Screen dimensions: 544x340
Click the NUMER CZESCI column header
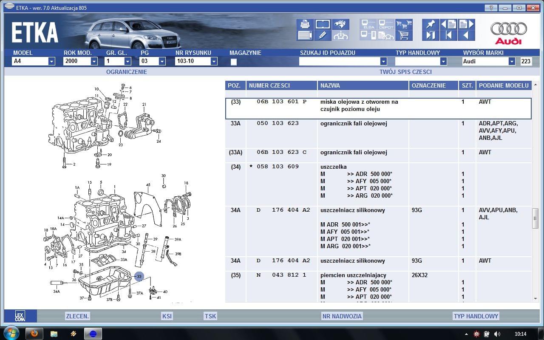tap(281, 85)
